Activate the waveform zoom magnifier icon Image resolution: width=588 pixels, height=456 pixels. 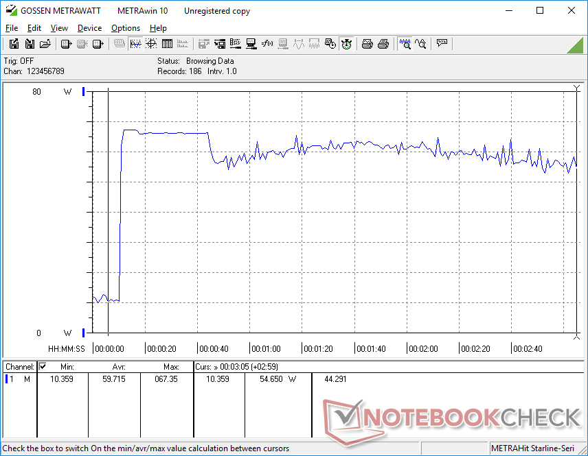point(405,44)
